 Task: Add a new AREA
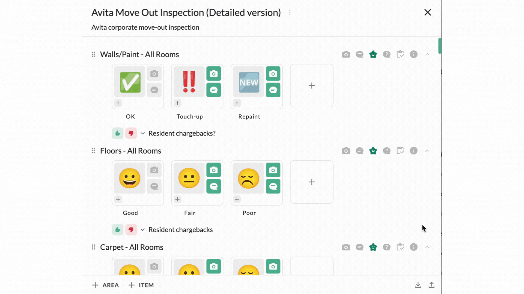tap(105, 285)
